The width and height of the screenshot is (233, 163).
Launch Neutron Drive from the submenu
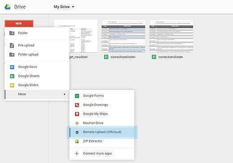coord(102,123)
